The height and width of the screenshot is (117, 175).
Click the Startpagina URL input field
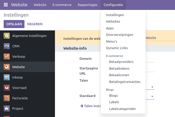click(150, 70)
